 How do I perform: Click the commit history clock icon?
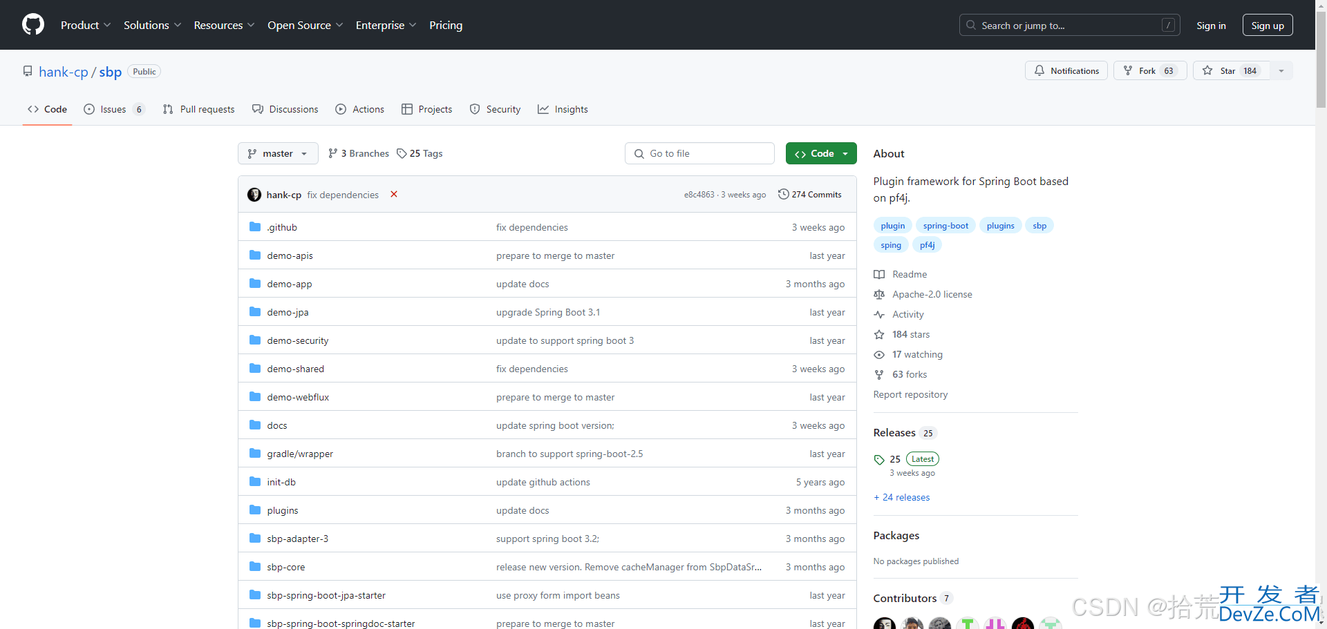click(x=783, y=195)
